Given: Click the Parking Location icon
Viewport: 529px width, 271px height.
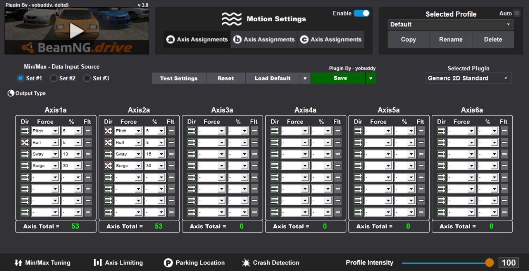Looking at the screenshot, I should [x=168, y=263].
